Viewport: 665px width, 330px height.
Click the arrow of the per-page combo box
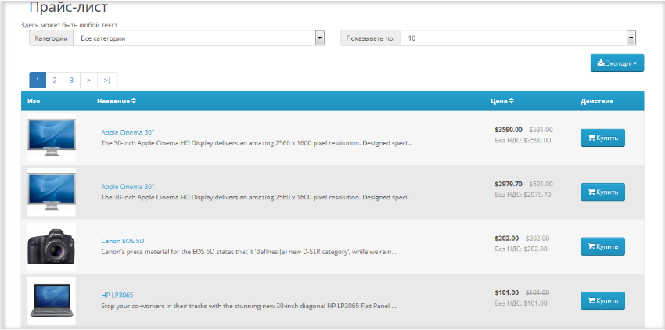[x=631, y=38]
